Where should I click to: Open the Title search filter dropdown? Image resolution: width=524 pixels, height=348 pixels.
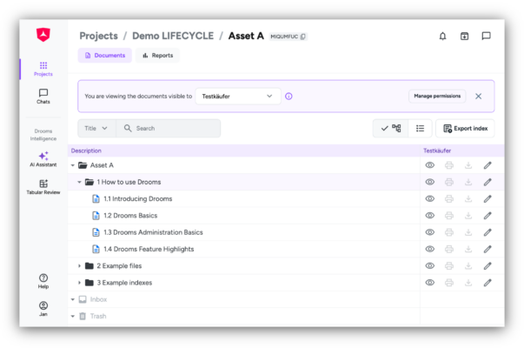point(96,128)
